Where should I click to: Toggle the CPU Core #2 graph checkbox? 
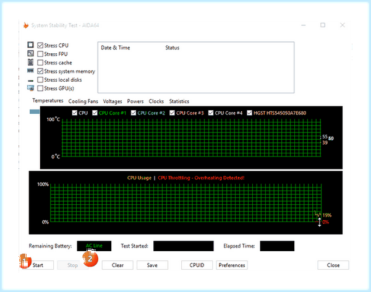[134, 113]
